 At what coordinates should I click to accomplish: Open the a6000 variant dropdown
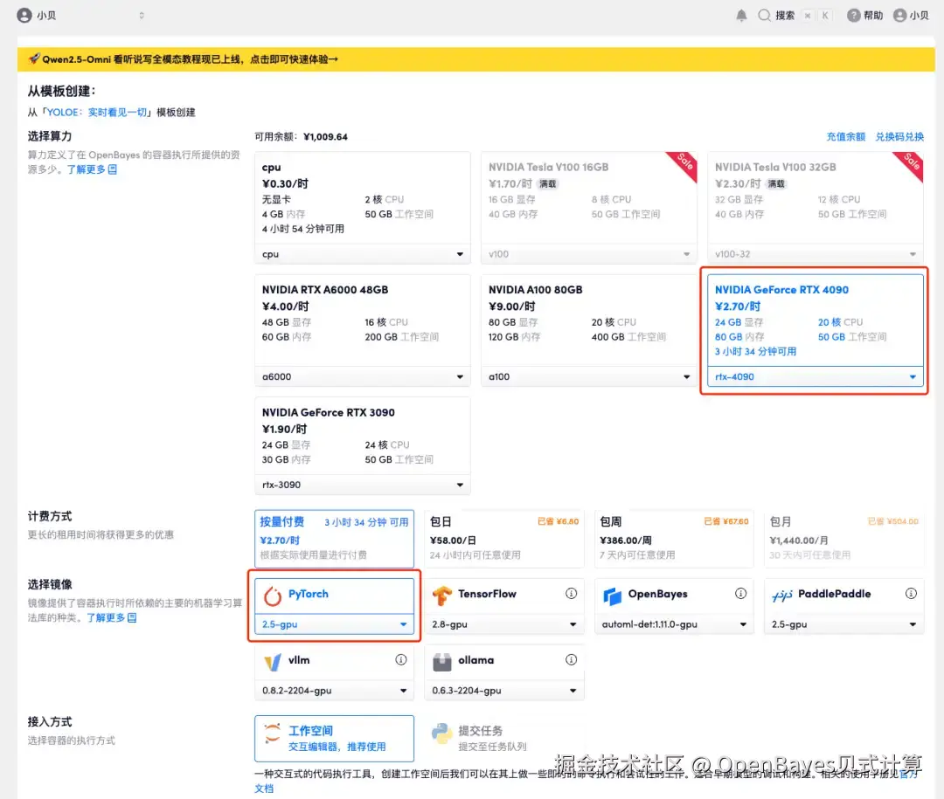pyautogui.click(x=363, y=376)
